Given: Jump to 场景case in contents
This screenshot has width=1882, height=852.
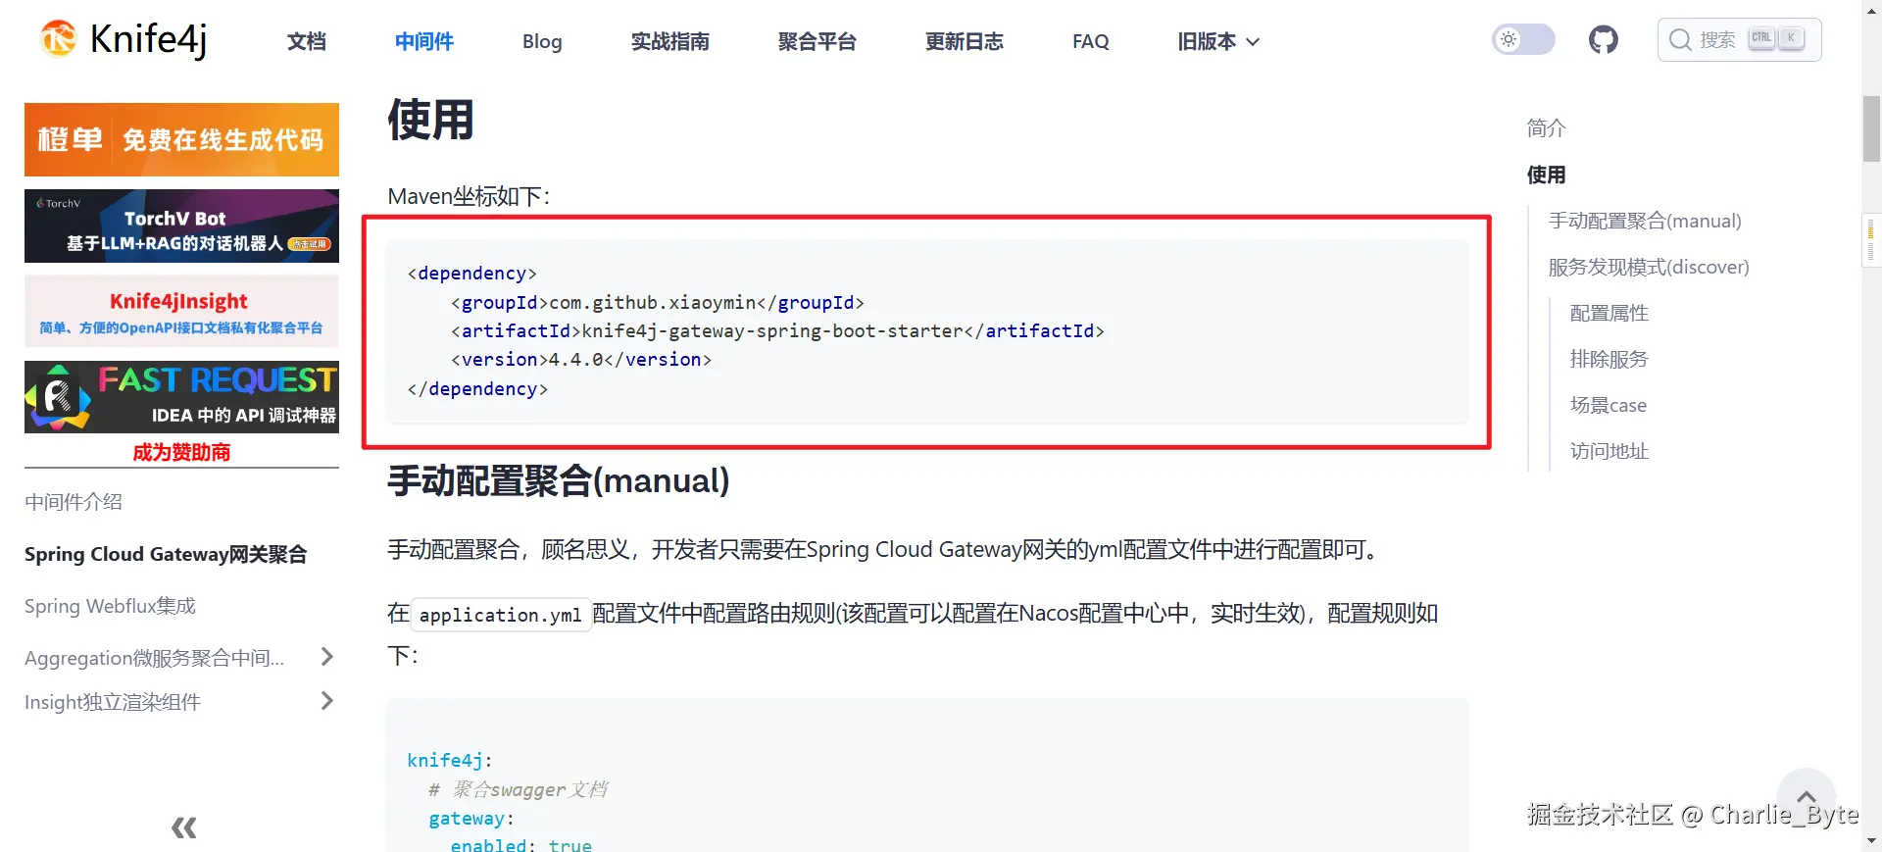Looking at the screenshot, I should (1609, 405).
